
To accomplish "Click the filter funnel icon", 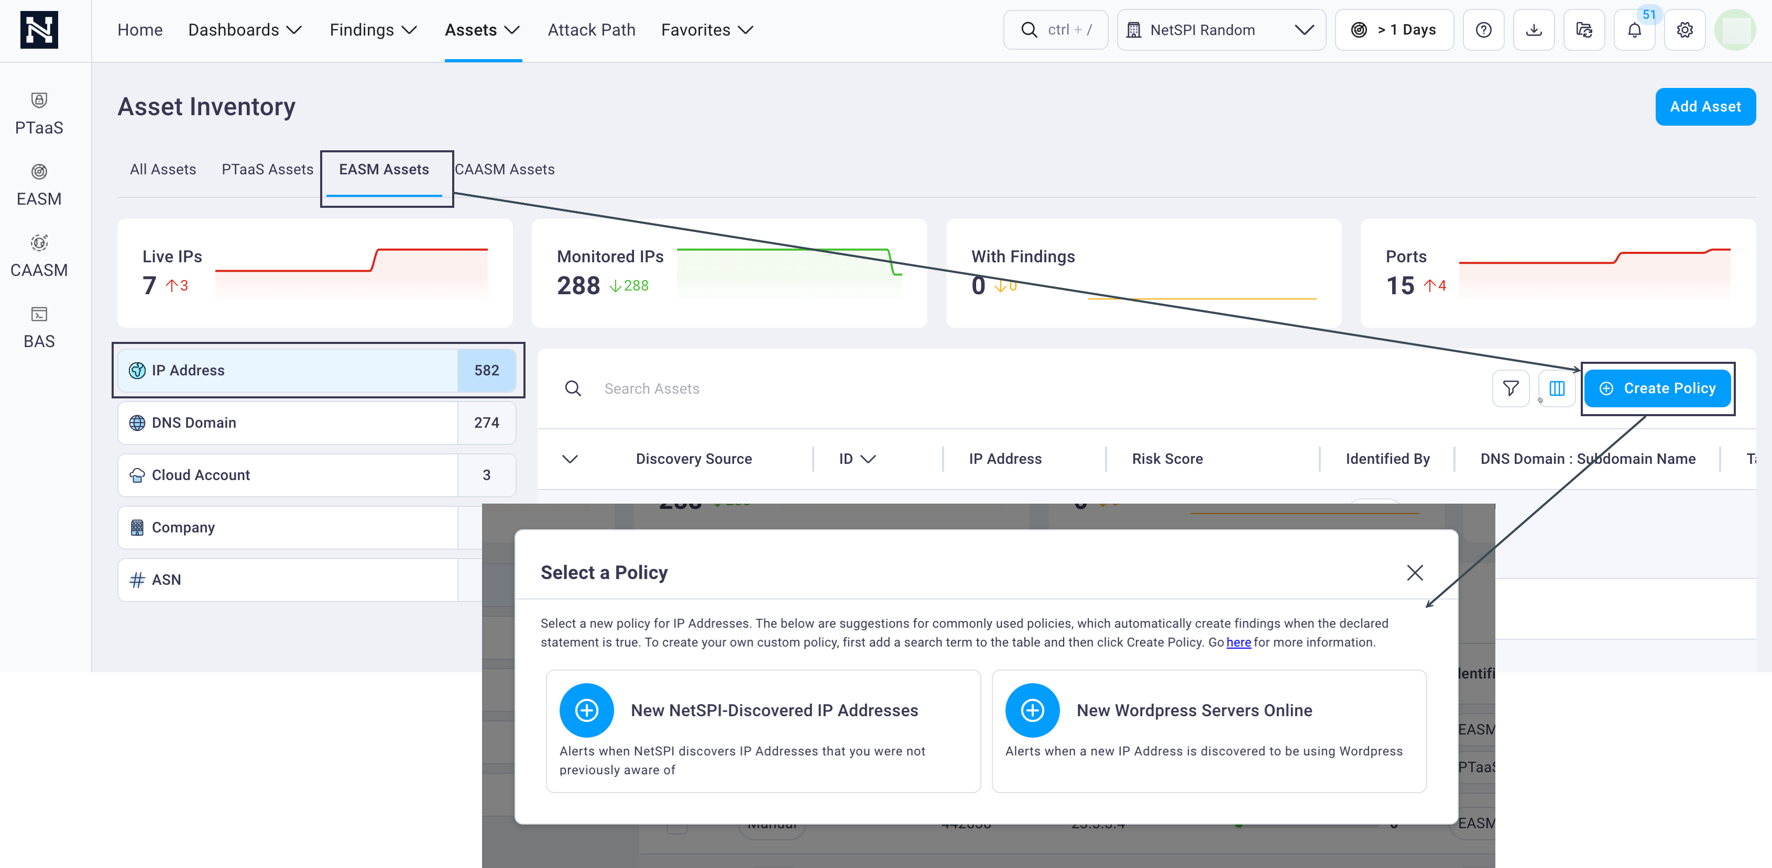I will [1511, 388].
